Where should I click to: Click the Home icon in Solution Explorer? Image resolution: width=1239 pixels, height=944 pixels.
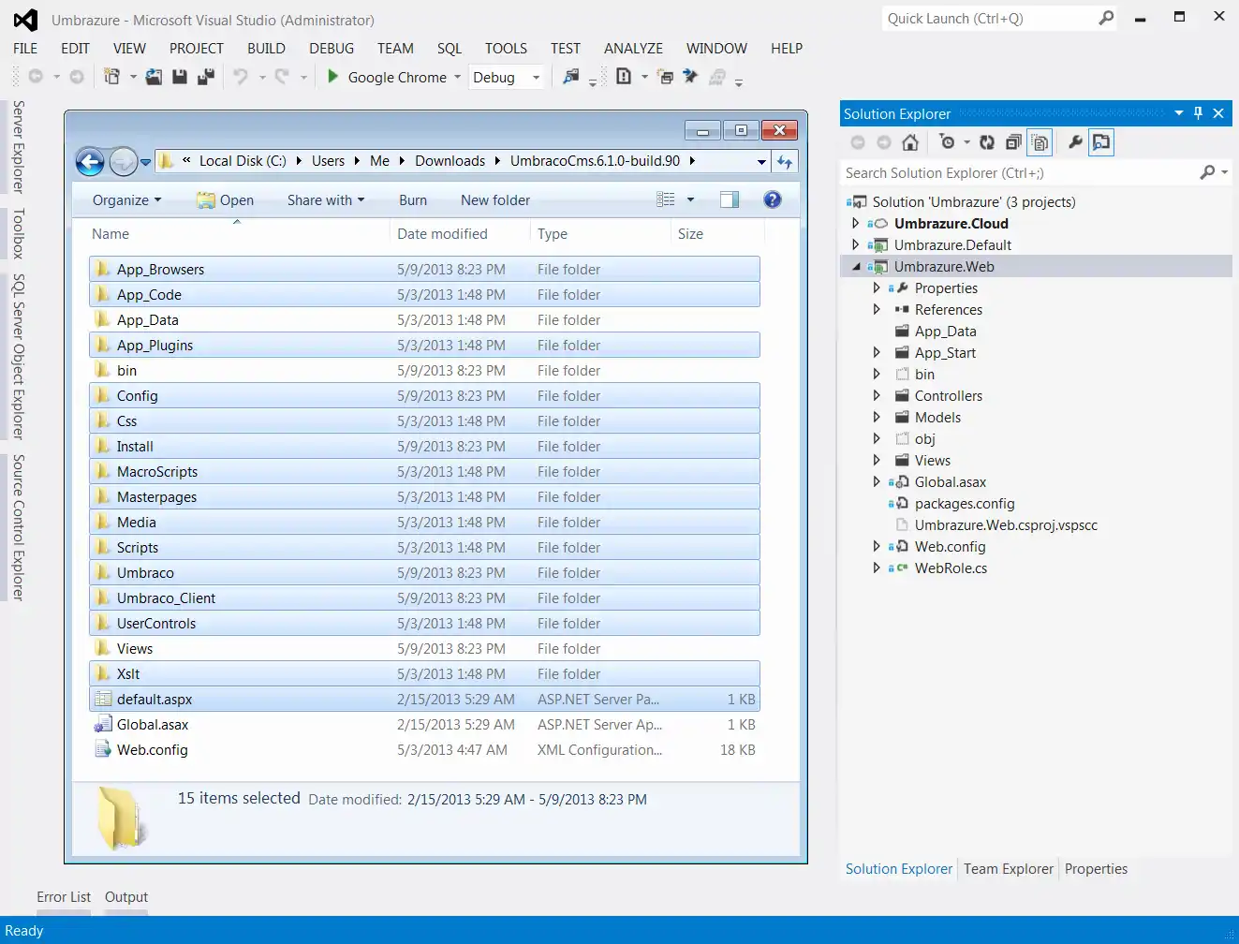(x=909, y=142)
